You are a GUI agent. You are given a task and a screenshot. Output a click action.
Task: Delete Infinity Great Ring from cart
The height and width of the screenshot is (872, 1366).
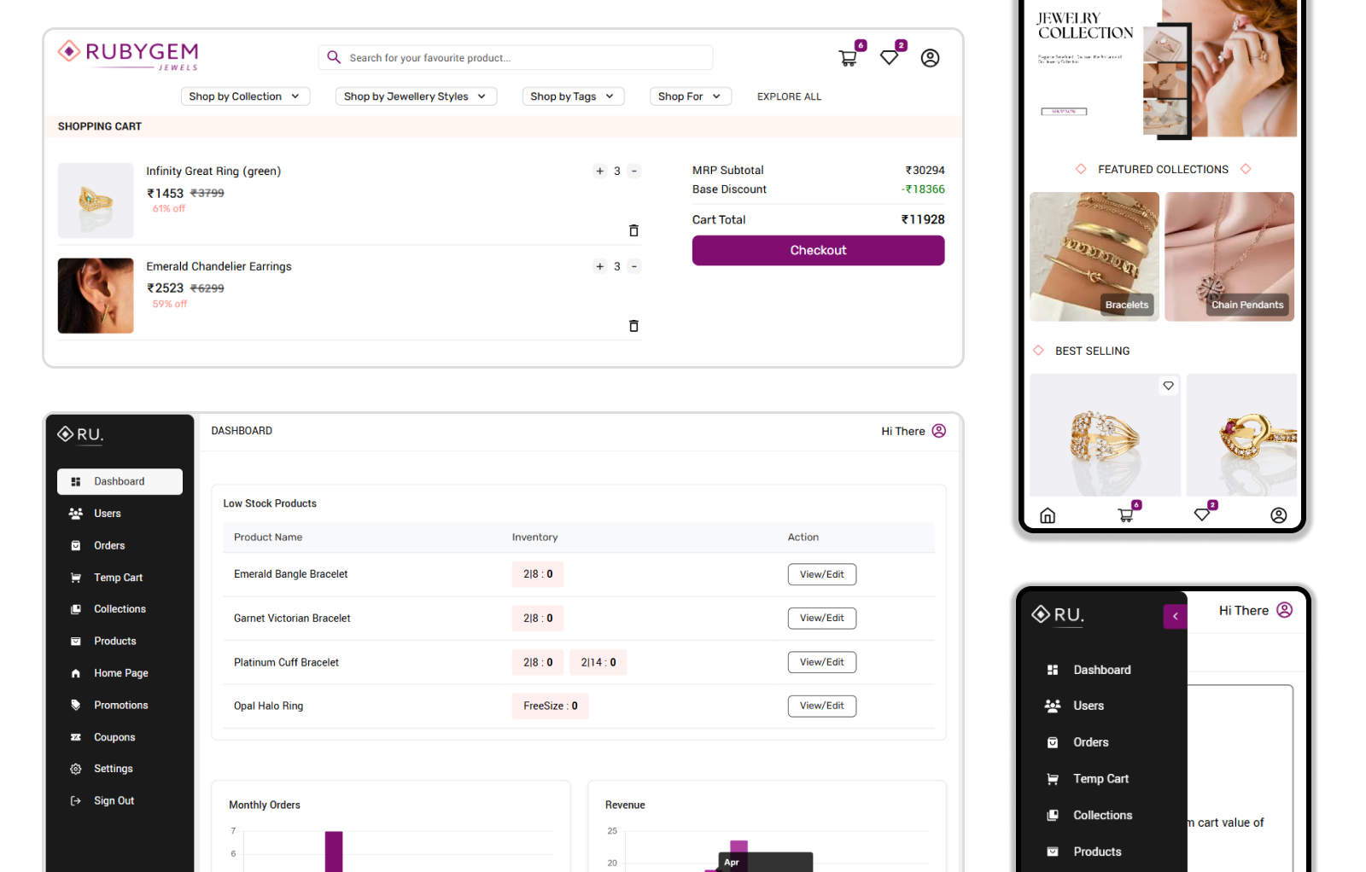pos(633,230)
